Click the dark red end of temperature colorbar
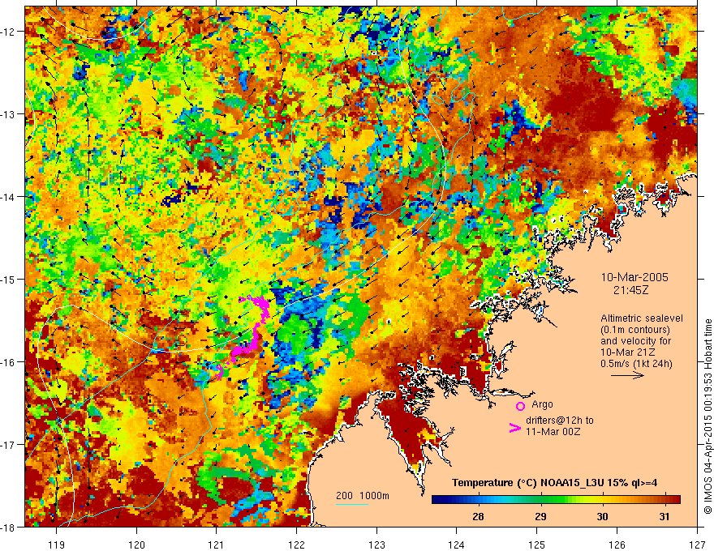The image size is (714, 551). pyautogui.click(x=675, y=500)
